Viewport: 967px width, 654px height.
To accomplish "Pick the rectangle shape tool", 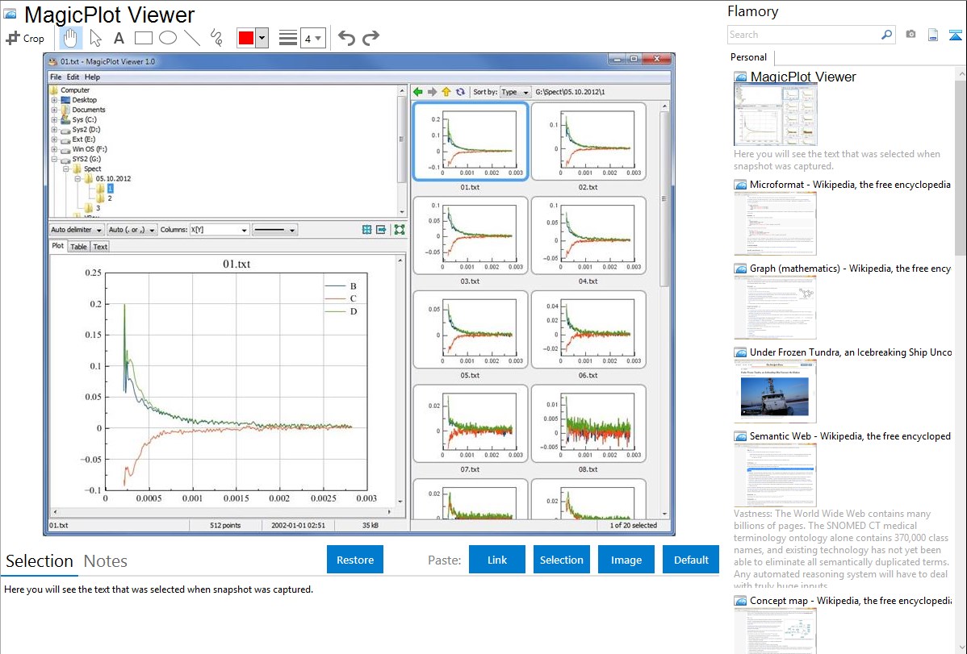I will click(143, 38).
